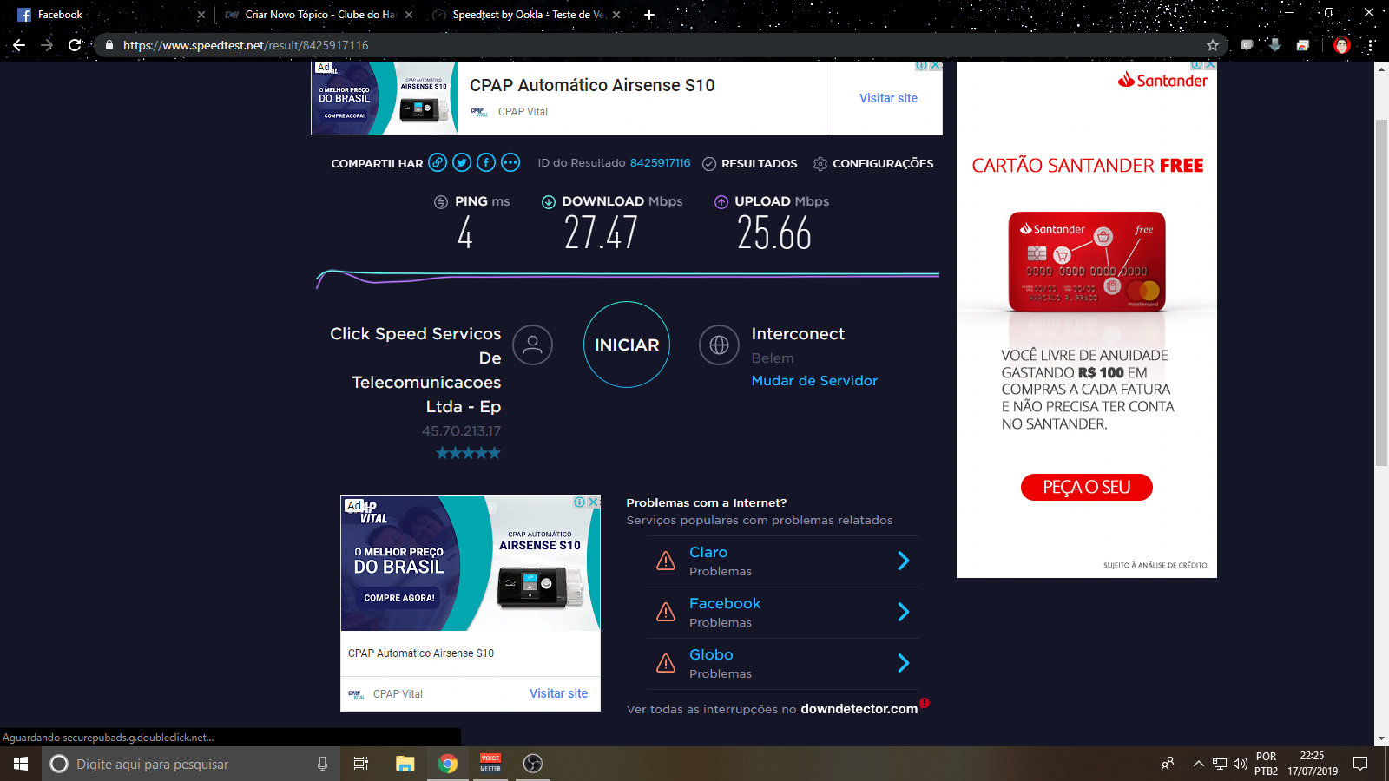The image size is (1389, 781).
Task: Click the user profile icon beside provider name
Action: pyautogui.click(x=532, y=345)
